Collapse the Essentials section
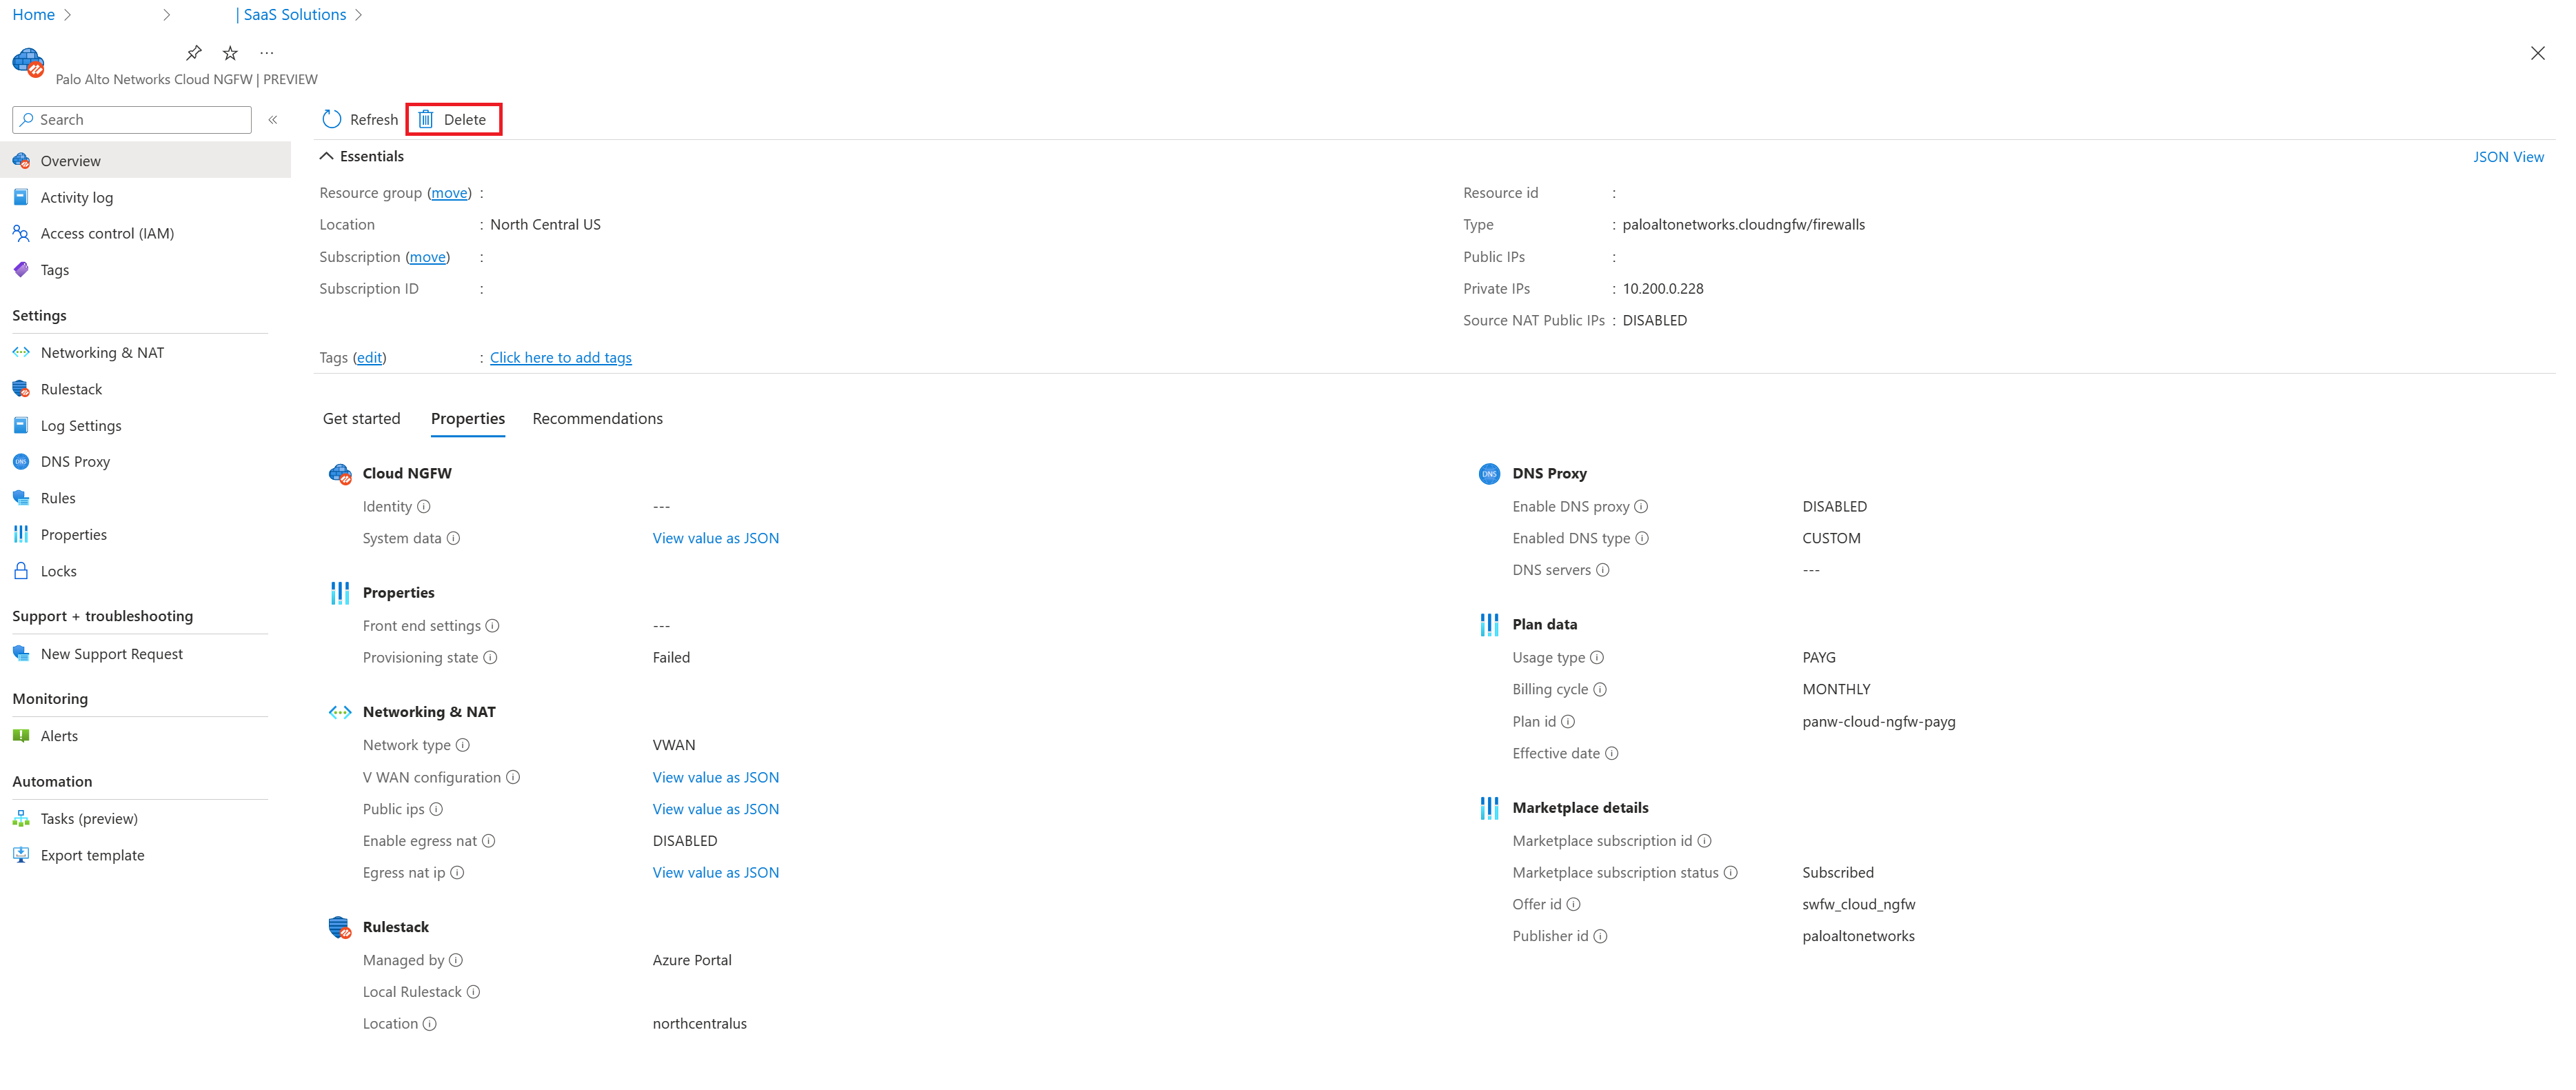The width and height of the screenshot is (2576, 1090). (326, 156)
